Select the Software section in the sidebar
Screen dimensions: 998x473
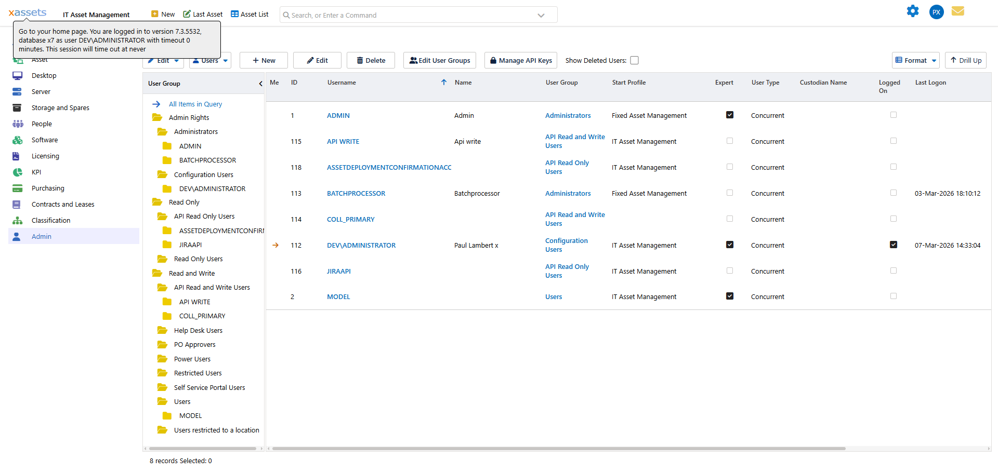[x=18, y=140]
